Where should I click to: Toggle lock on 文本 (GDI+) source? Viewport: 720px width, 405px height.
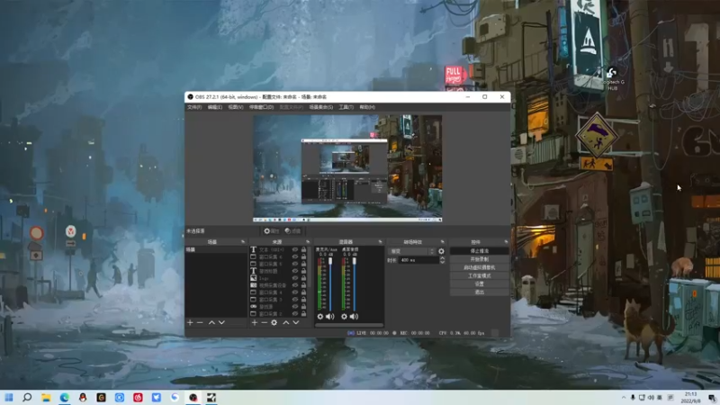coord(303,250)
